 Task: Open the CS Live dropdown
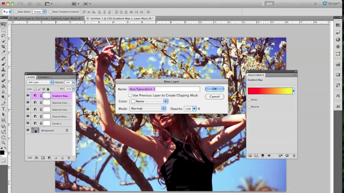click(x=331, y=3)
